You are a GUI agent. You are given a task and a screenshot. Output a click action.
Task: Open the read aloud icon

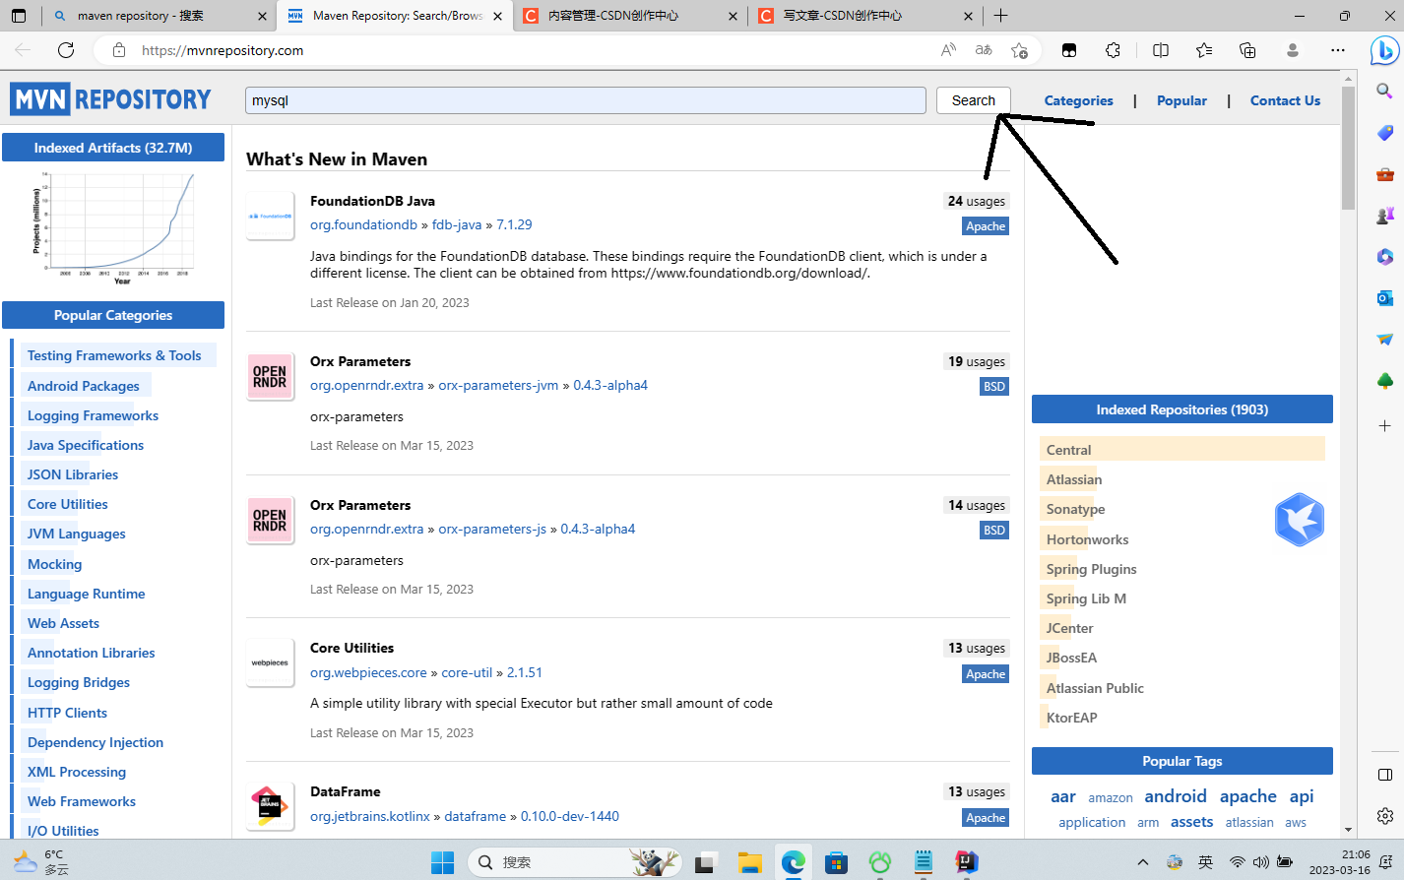click(x=948, y=50)
